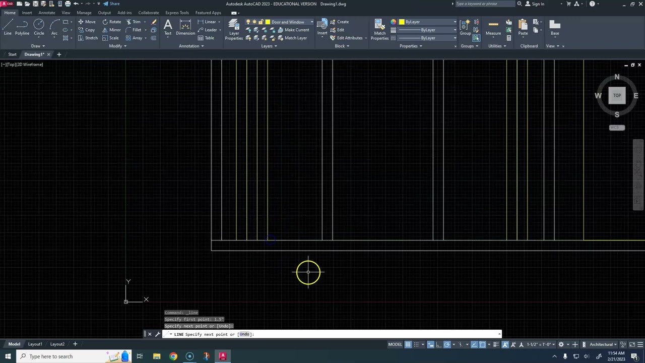Click the Group tool

[465, 27]
